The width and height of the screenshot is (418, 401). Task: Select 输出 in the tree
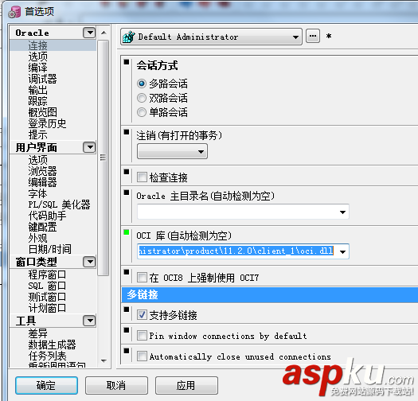[x=38, y=90]
